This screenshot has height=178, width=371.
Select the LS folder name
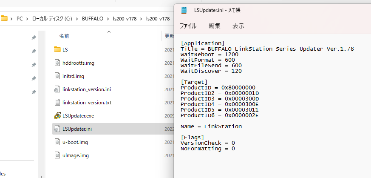(x=65, y=50)
